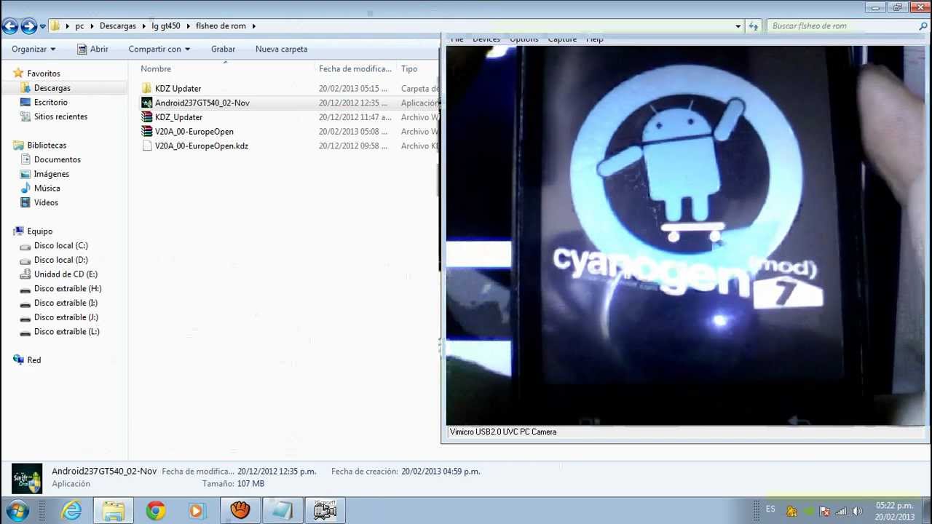Image resolution: width=932 pixels, height=524 pixels.
Task: Select the KDZ_Updater archive file
Action: pos(178,117)
